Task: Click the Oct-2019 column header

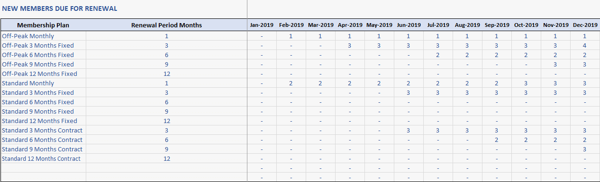Action: [526, 25]
